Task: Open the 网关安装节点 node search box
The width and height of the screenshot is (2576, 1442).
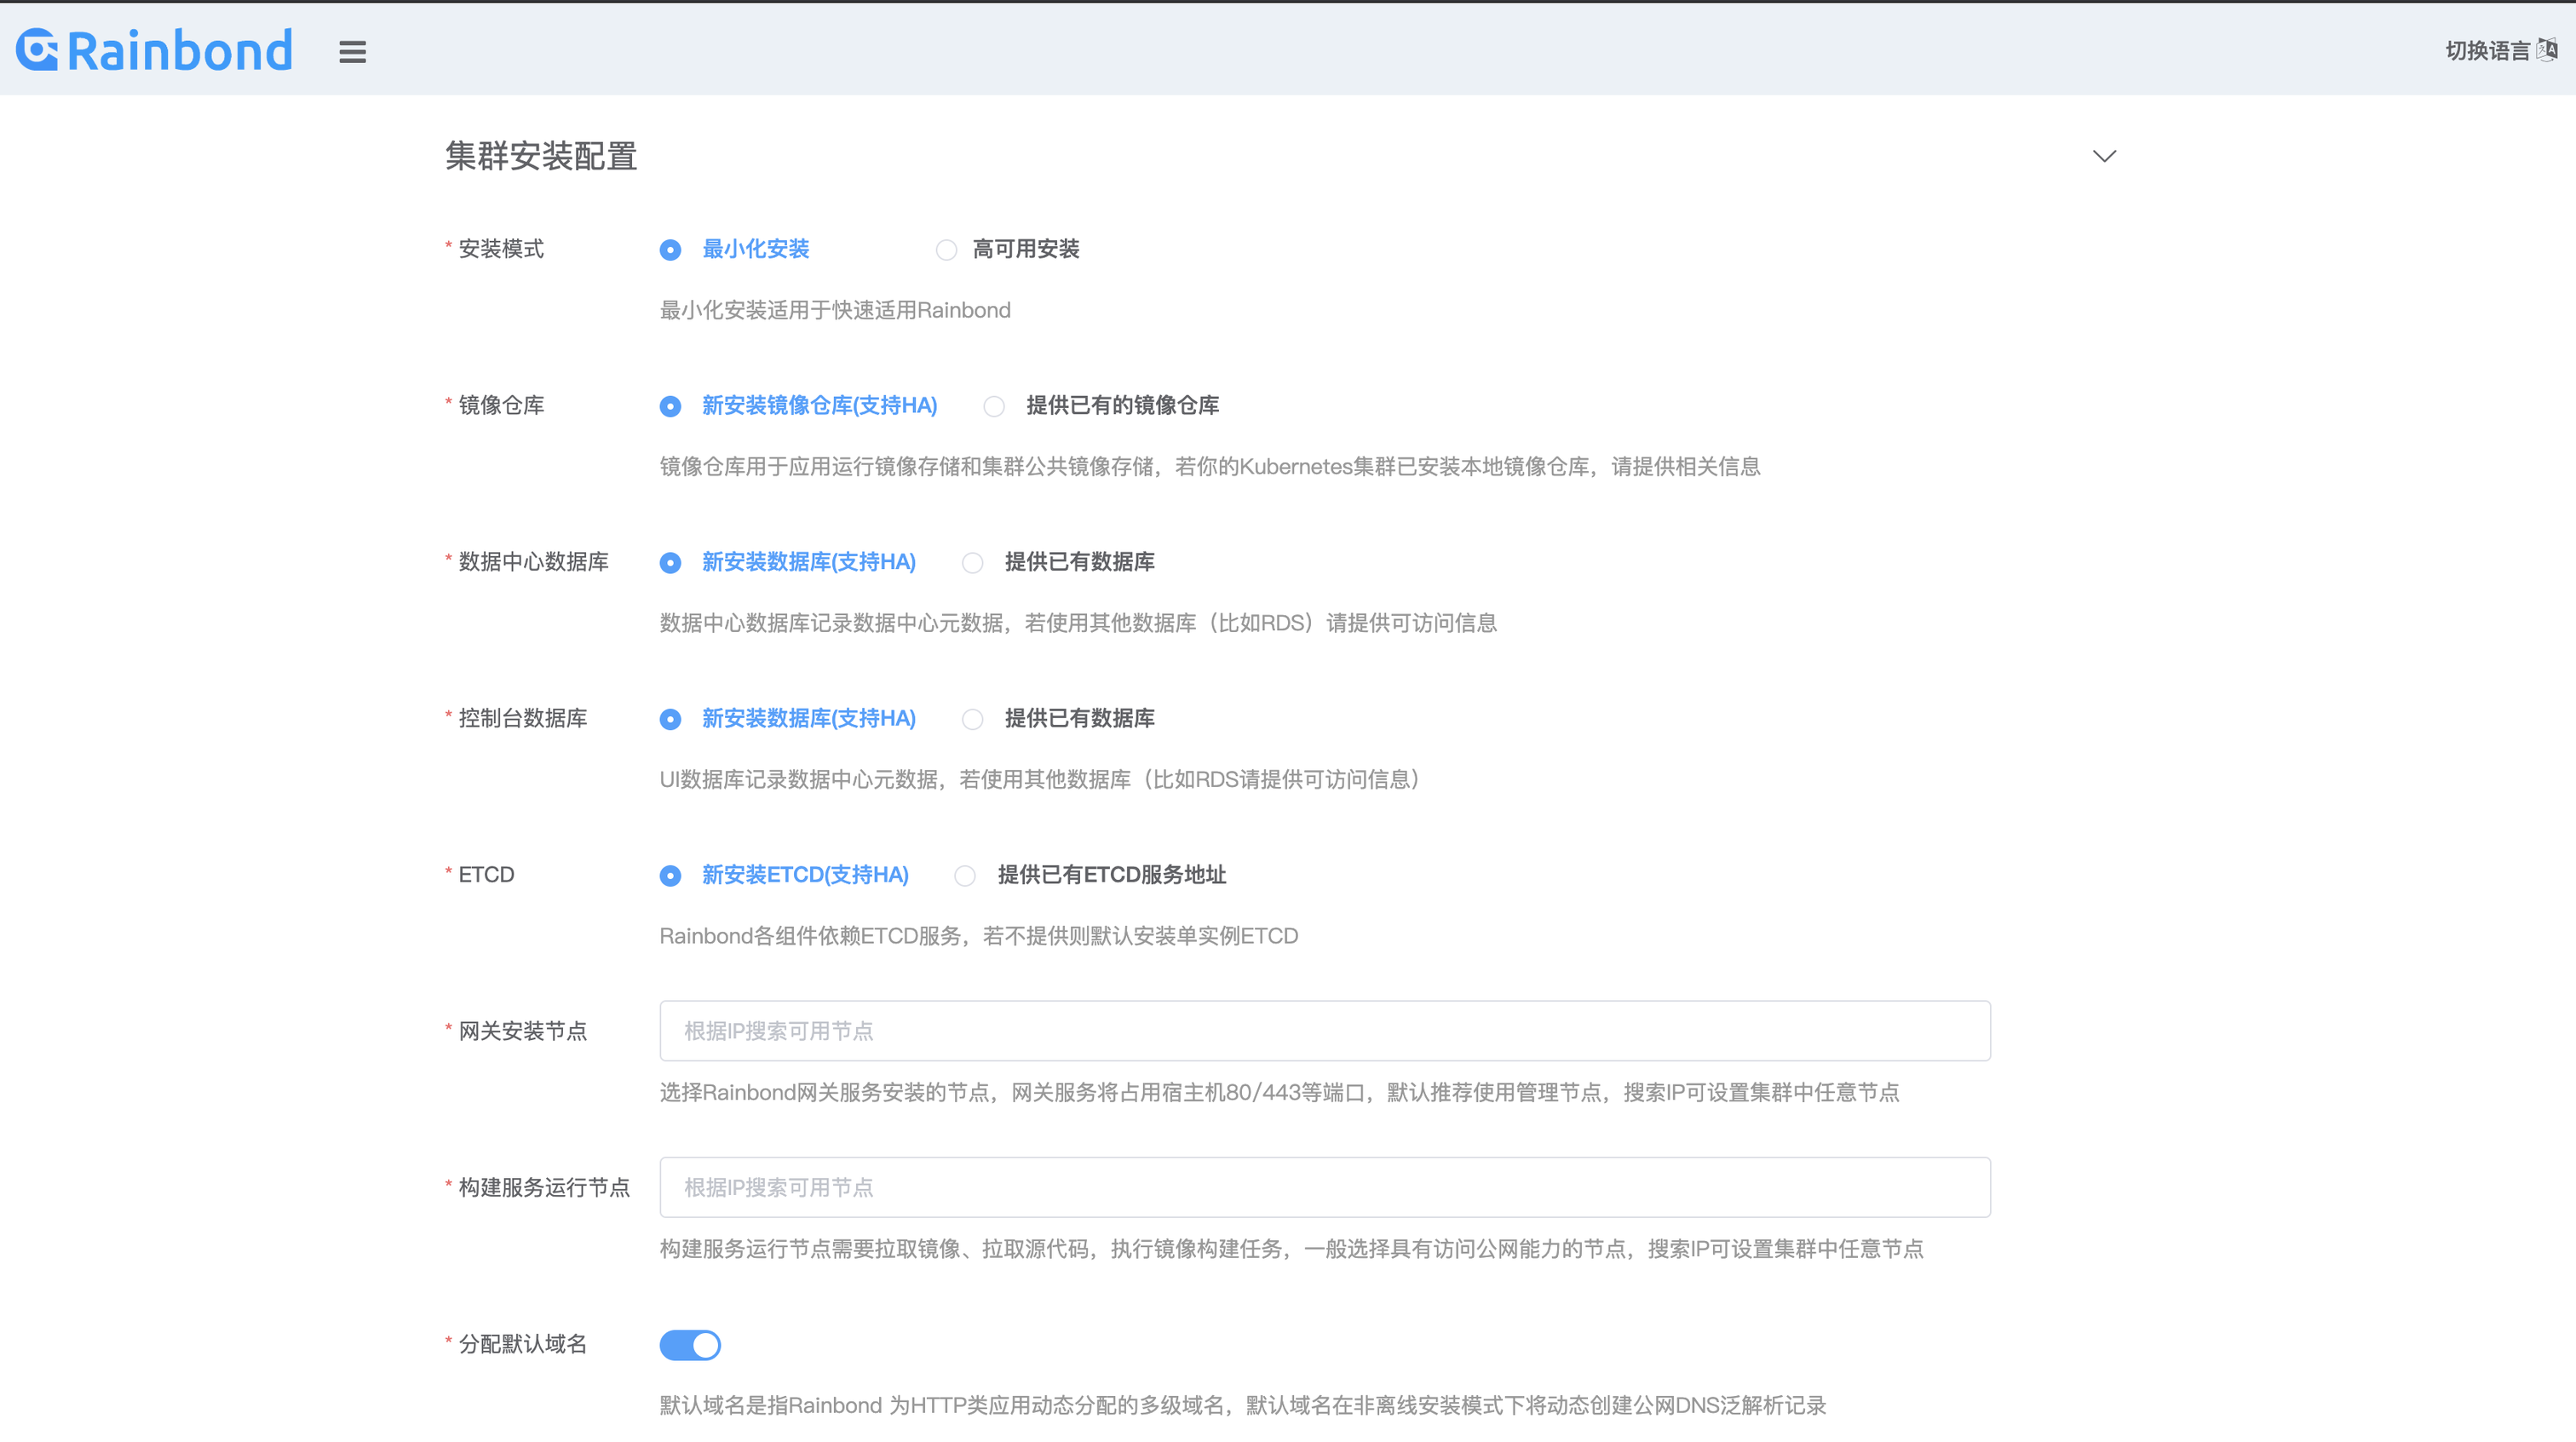Action: click(1324, 1031)
